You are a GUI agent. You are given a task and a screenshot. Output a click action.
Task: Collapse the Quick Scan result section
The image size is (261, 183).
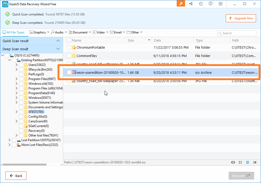click(x=58, y=41)
